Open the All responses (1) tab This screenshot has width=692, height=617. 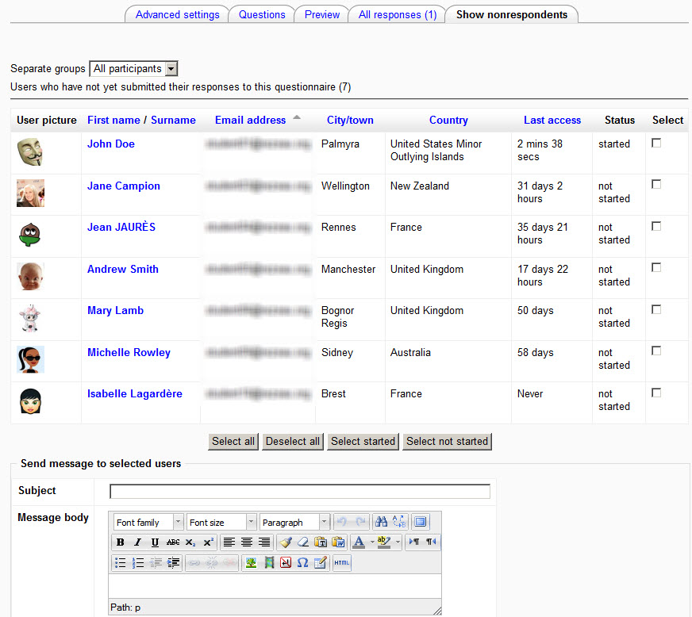(x=397, y=14)
